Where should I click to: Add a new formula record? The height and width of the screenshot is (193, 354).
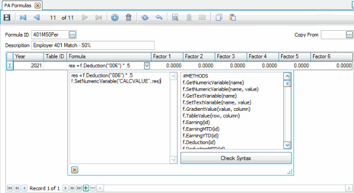[115, 17]
